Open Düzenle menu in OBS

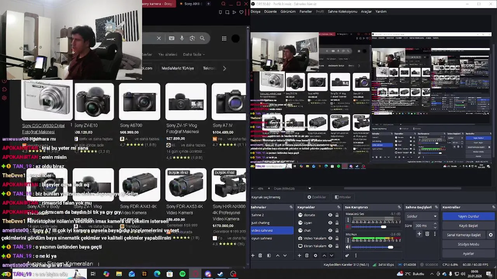point(270,12)
